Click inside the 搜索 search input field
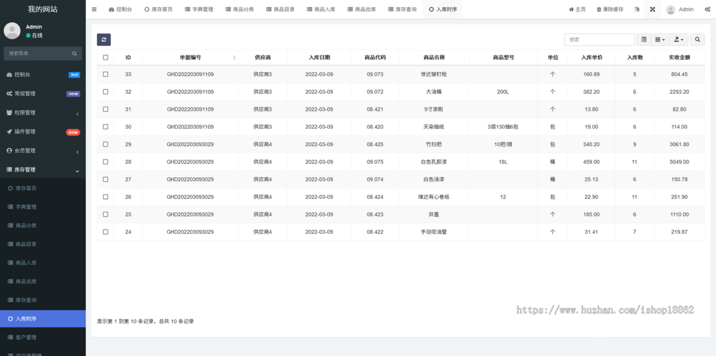 point(598,39)
